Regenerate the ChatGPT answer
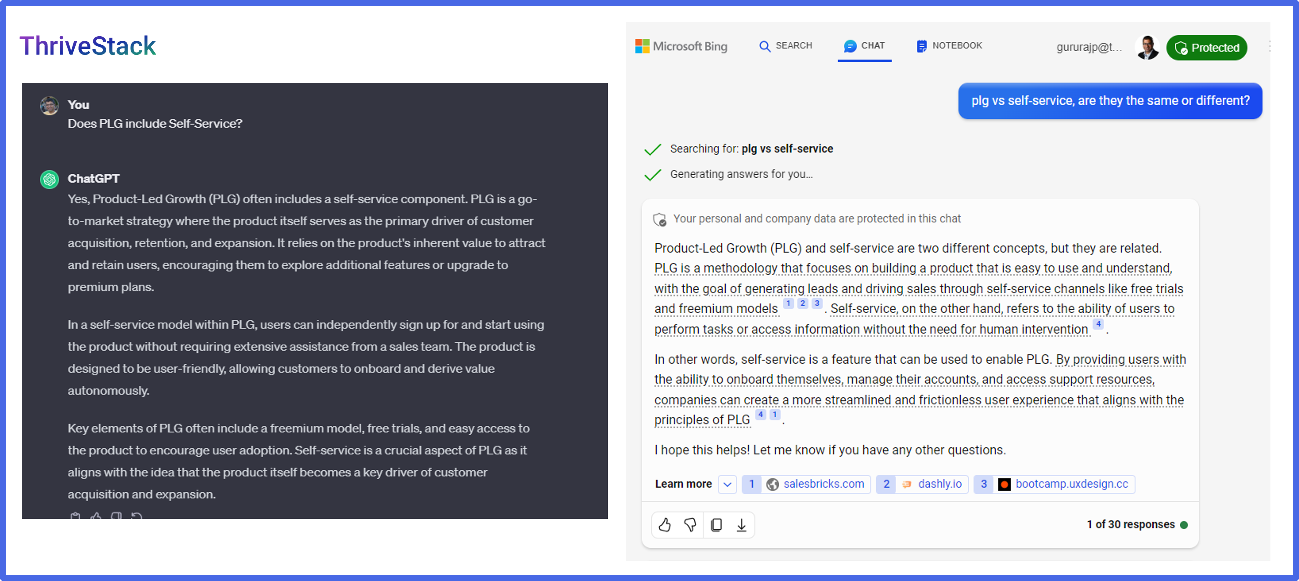The image size is (1299, 581). tap(137, 516)
